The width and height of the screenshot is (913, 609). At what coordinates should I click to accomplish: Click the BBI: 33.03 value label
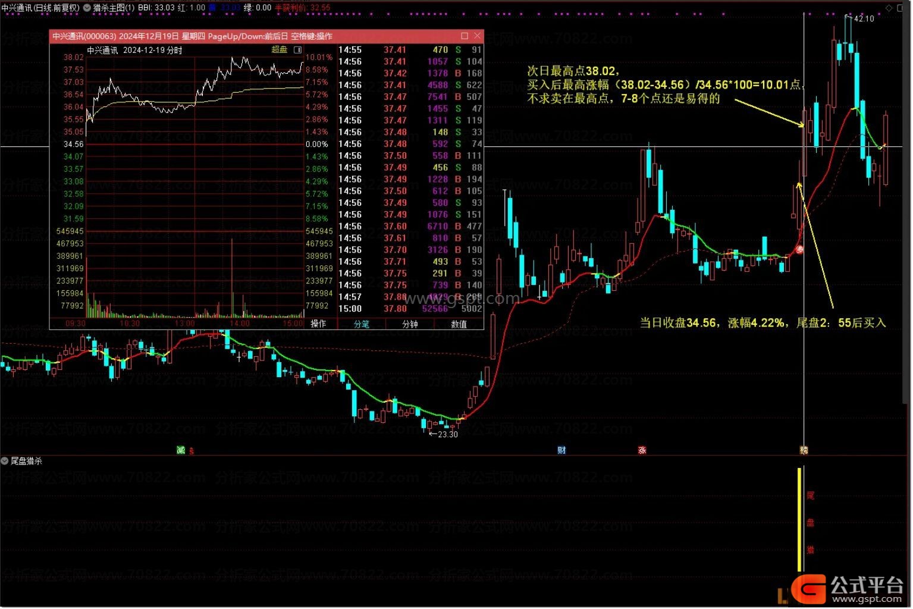156,8
